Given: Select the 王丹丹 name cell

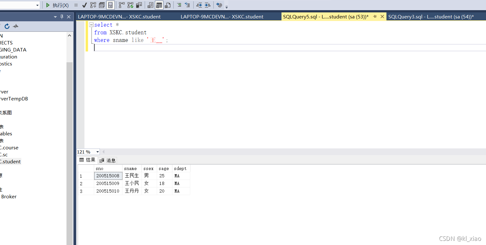Looking at the screenshot, I should 132,191.
